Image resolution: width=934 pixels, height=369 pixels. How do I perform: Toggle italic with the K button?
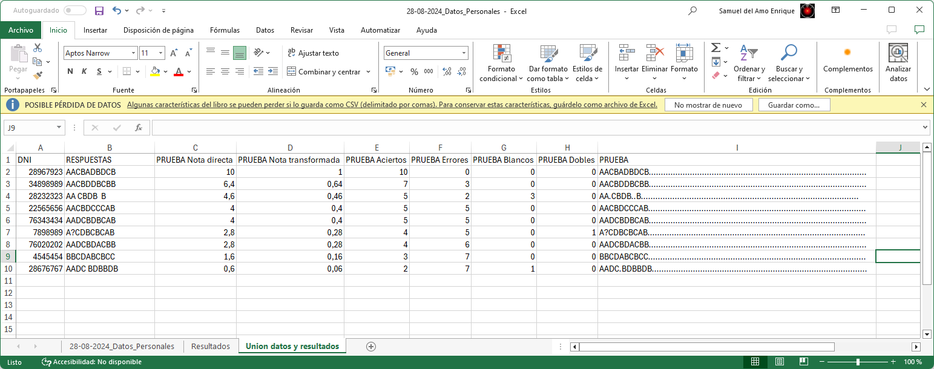84,71
